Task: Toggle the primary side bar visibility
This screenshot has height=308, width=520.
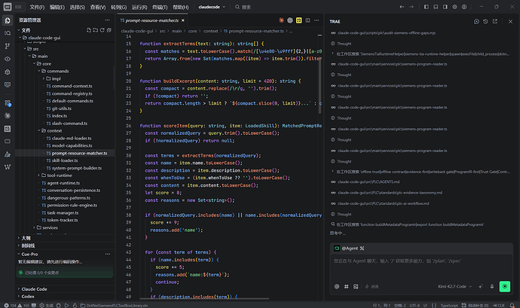Action: (426, 7)
